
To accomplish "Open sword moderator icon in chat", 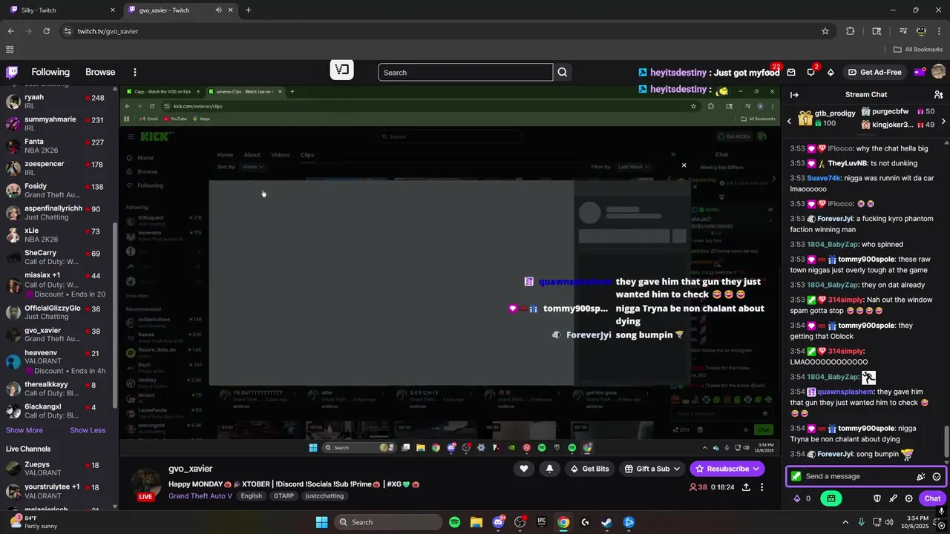I will click(x=893, y=498).
